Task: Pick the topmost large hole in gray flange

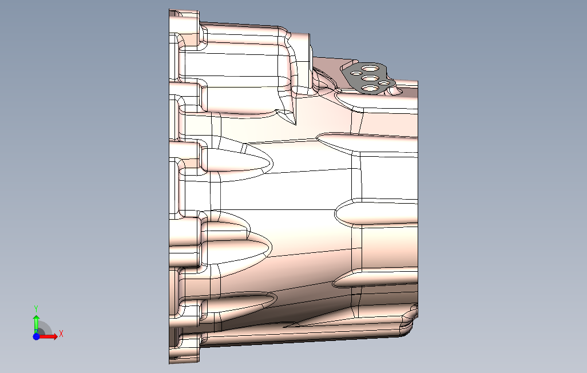Action: (x=370, y=69)
